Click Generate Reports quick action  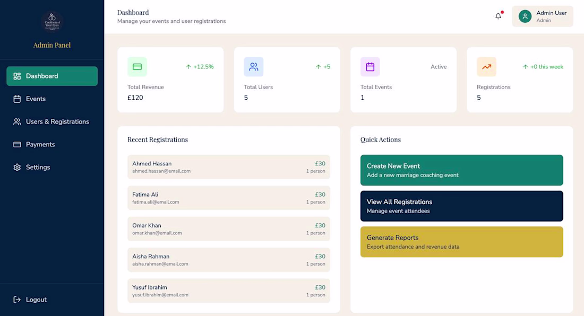(x=461, y=242)
